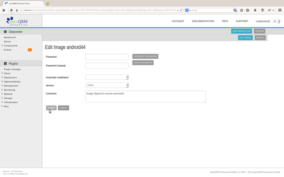This screenshot has height=177, width=284.
Task: Open the DOCUMENTATION menu
Action: (203, 21)
